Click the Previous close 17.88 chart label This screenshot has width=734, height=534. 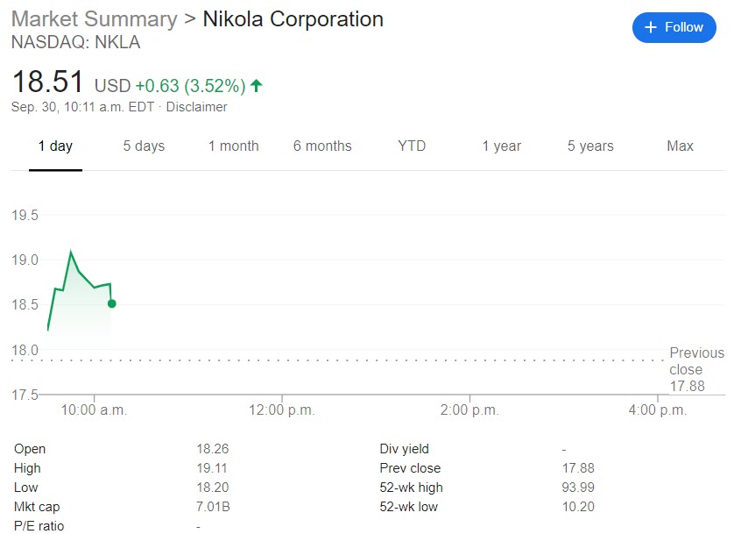click(696, 369)
